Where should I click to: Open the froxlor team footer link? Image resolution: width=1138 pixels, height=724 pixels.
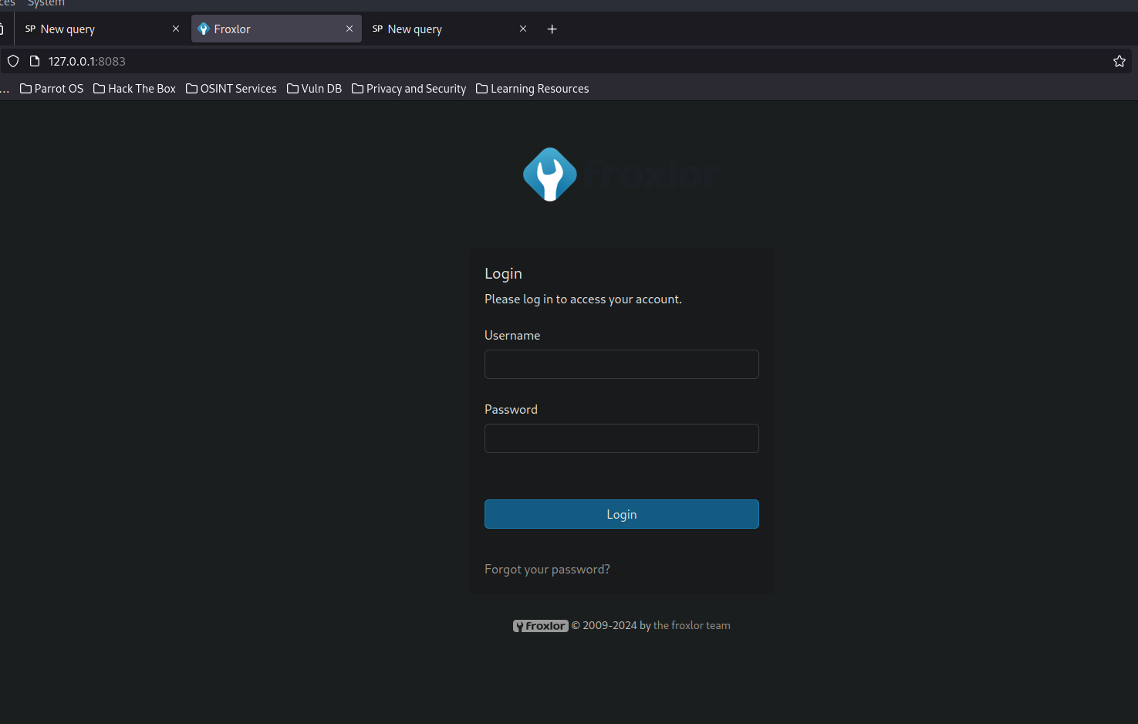[692, 626]
